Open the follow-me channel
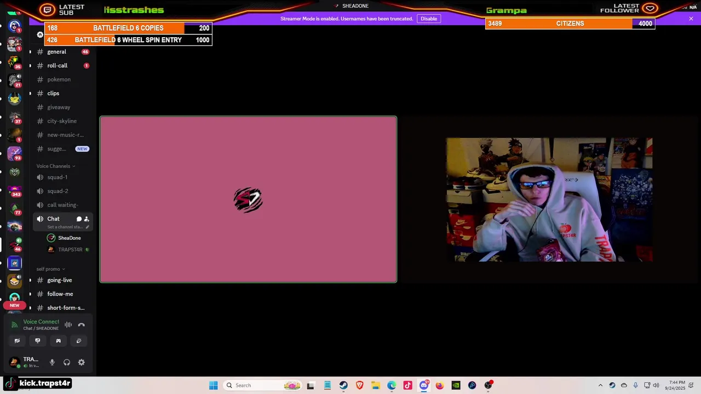 (x=62, y=294)
